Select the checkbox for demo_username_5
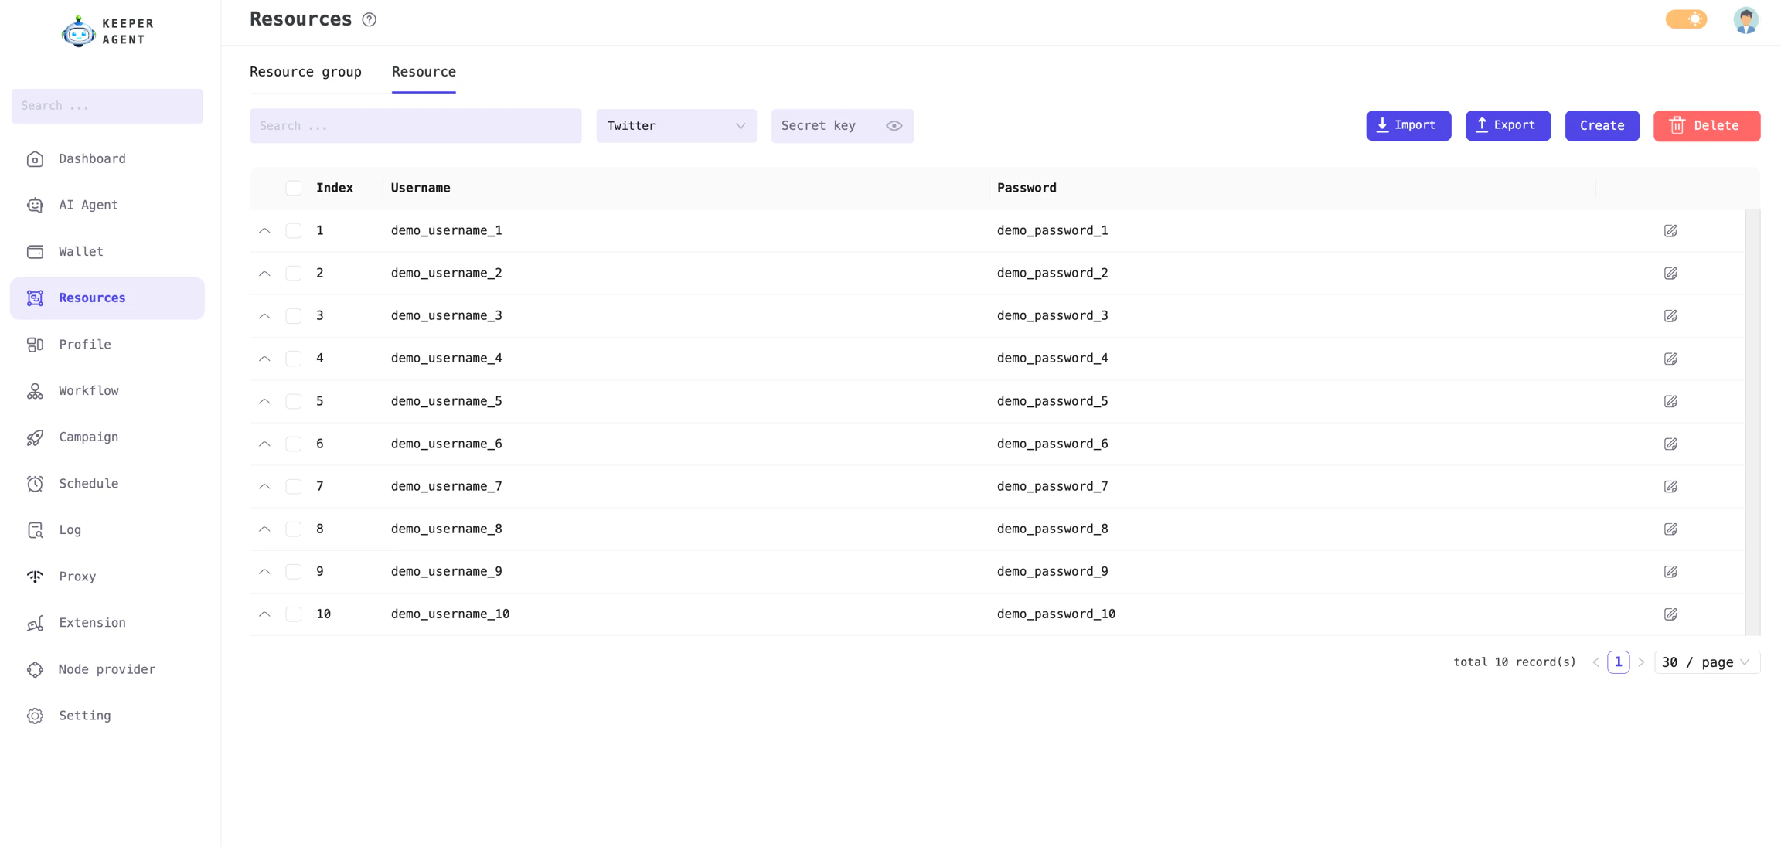1781x847 pixels. tap(294, 401)
